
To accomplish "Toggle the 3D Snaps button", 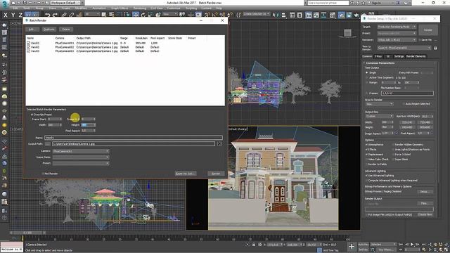I will click(207, 15).
